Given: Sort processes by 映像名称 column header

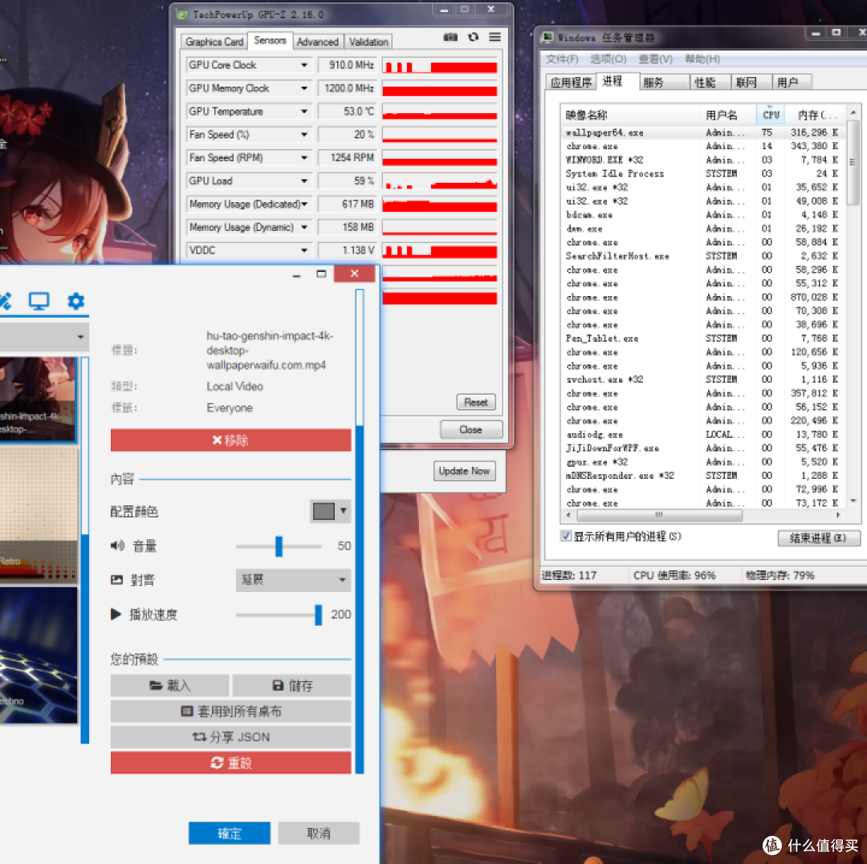Looking at the screenshot, I should click(631, 115).
